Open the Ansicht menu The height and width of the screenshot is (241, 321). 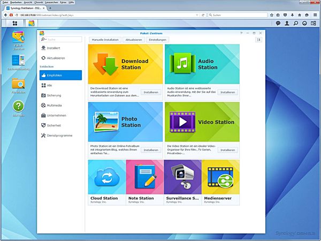28,2
